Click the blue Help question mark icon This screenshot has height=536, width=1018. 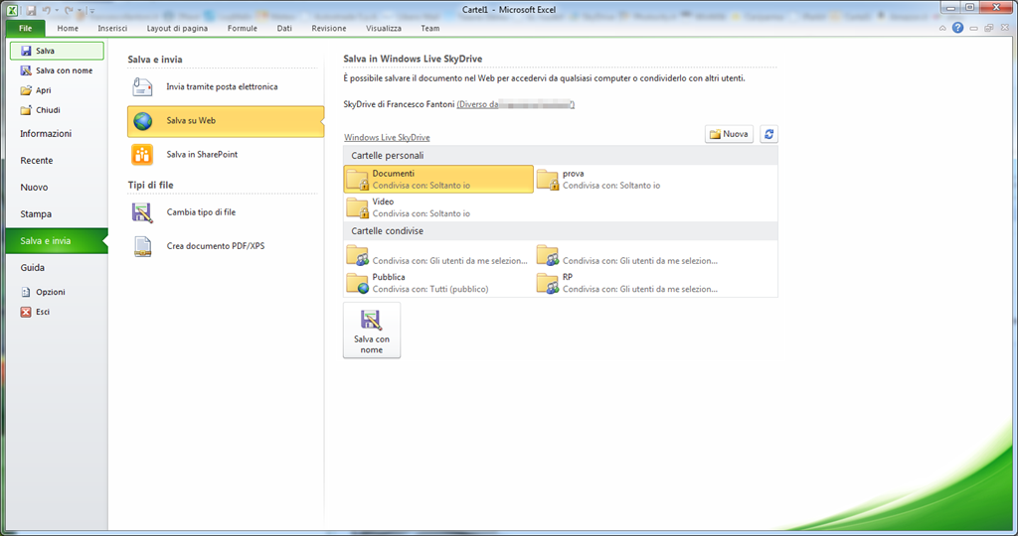957,28
